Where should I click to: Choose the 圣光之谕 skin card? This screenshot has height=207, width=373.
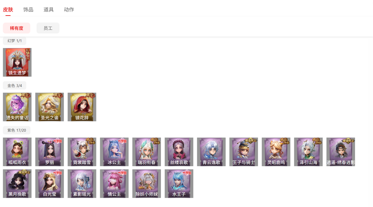point(49,107)
